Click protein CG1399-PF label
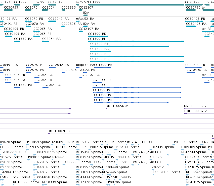The image size is (214, 186). click(101, 85)
